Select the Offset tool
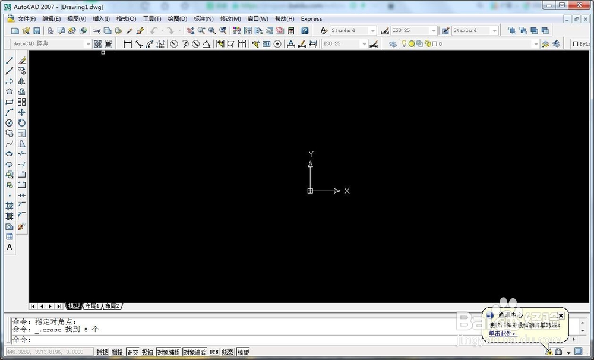Viewport: 594px width, 360px height. (x=21, y=91)
